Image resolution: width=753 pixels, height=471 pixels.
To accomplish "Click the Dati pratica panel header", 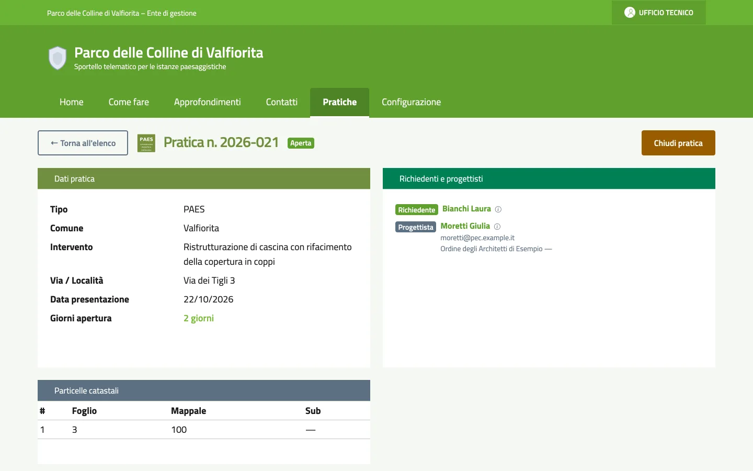I will click(x=204, y=178).
